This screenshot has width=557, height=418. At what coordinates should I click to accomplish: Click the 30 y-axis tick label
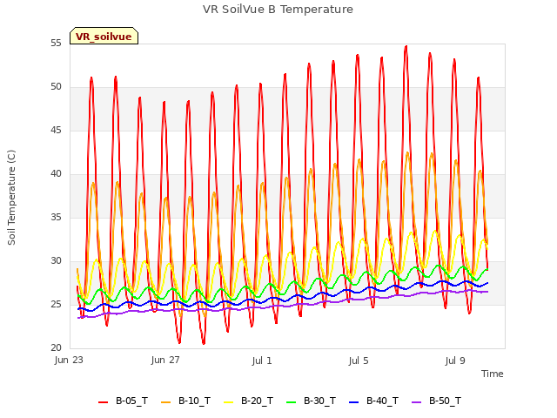click(x=56, y=261)
